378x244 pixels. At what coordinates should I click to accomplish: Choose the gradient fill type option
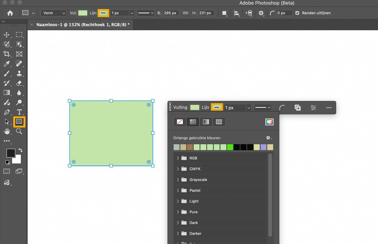tap(206, 122)
